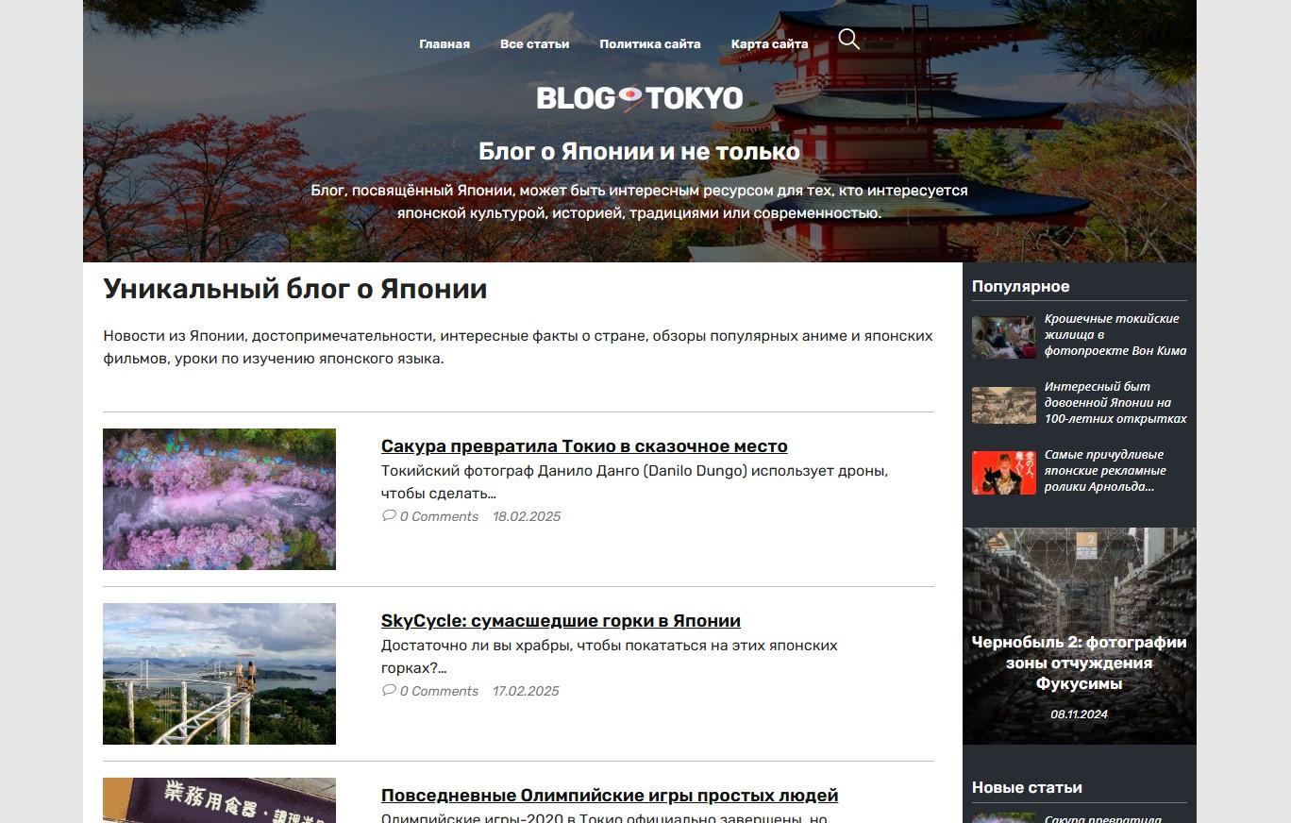Click 0 Comments under Сакура article
The width and height of the screenshot is (1291, 823).
tap(439, 516)
